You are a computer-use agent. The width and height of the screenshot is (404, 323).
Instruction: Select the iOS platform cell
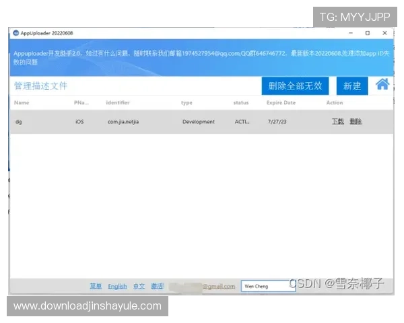[79, 122]
